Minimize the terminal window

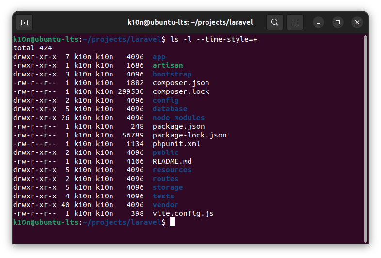(x=318, y=22)
